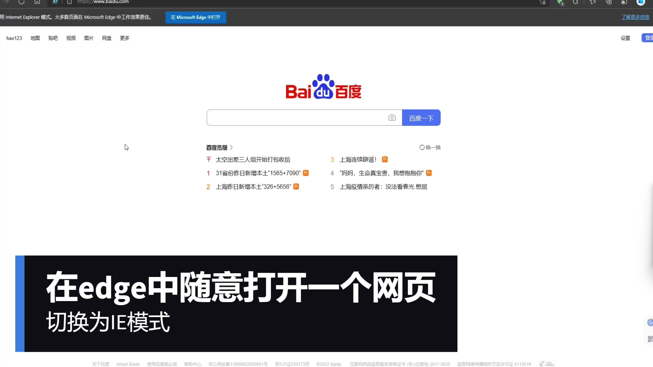Click the forward navigation arrow
The height and width of the screenshot is (367, 653).
[x=6, y=2]
